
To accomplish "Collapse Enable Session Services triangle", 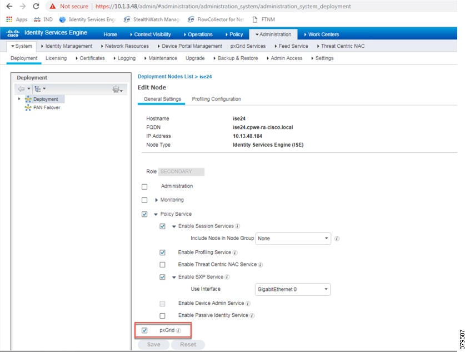I will [174, 226].
